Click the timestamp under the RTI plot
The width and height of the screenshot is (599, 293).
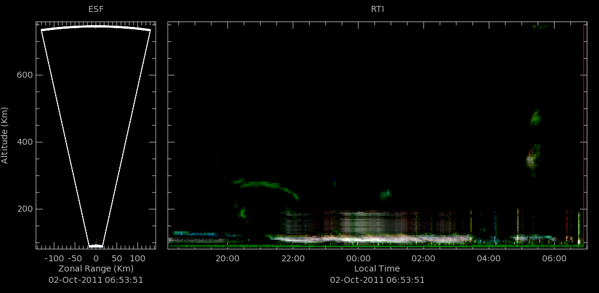pos(377,280)
